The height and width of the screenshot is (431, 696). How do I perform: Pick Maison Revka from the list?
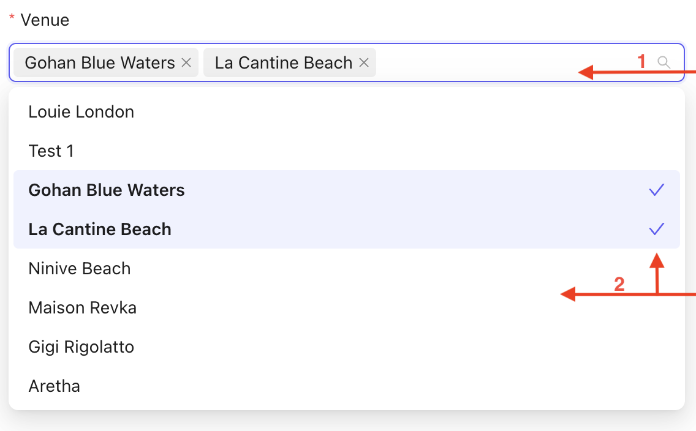pos(83,308)
